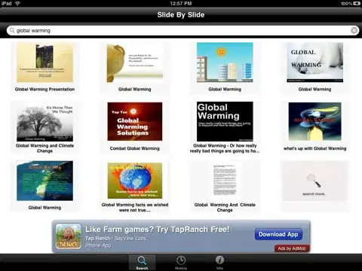Open Global Warming facts we wished slideshow

[x=135, y=181]
